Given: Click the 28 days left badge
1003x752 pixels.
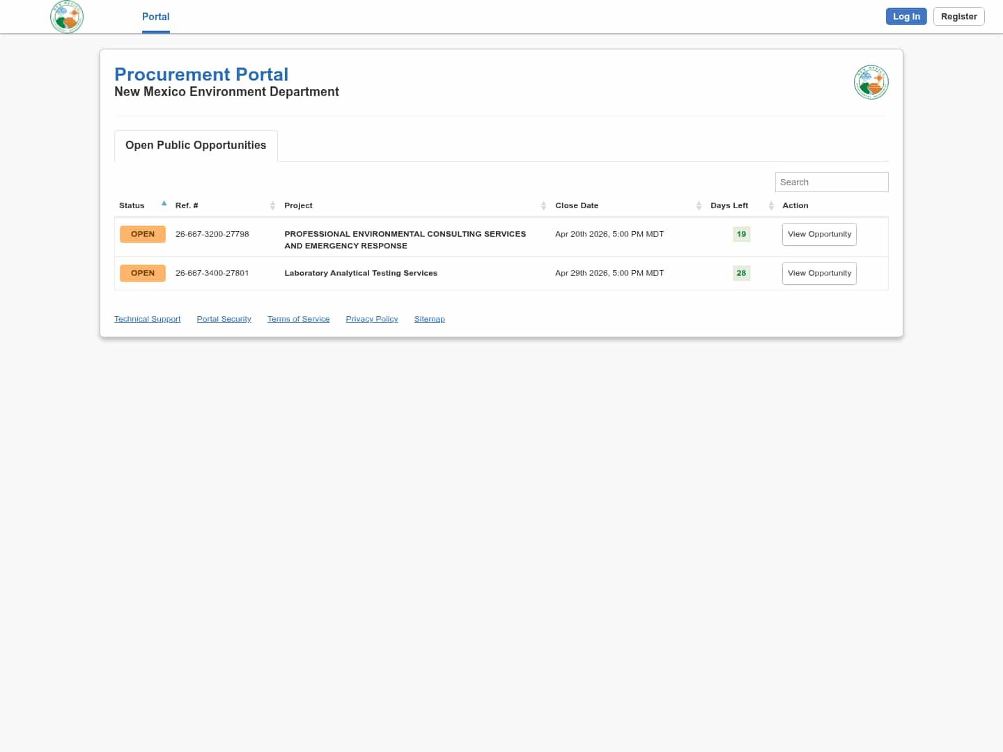Looking at the screenshot, I should click(x=741, y=274).
